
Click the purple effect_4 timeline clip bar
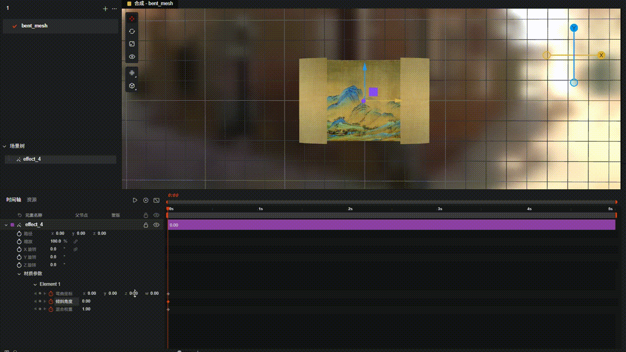(x=391, y=225)
